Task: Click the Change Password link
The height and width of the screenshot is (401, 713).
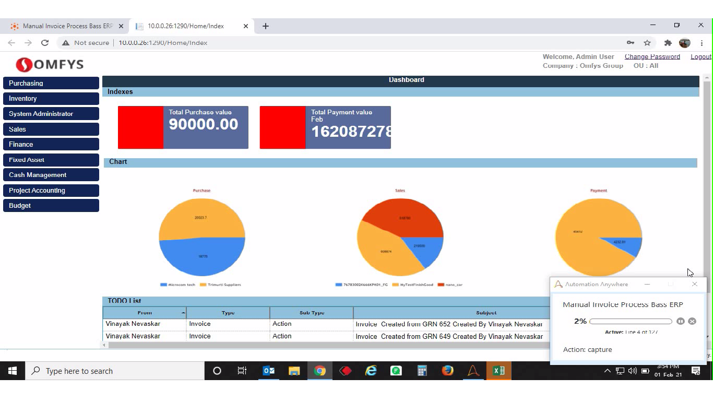Action: coord(652,56)
